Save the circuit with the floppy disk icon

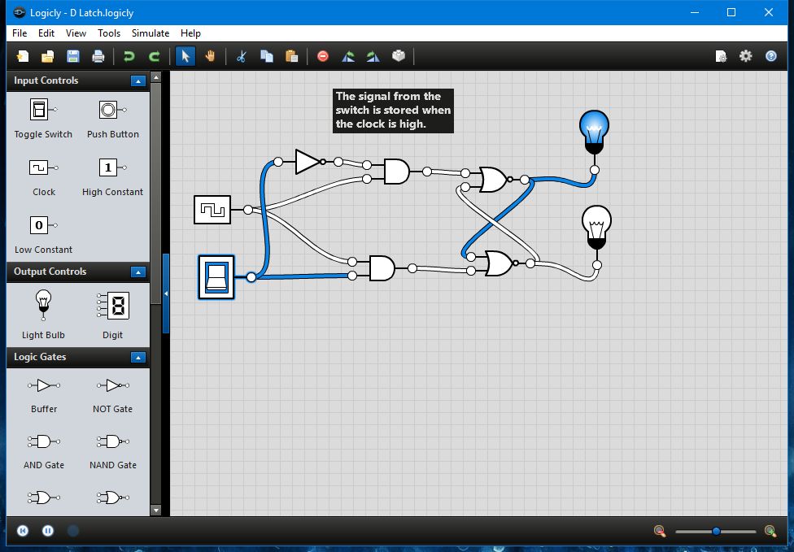click(73, 55)
